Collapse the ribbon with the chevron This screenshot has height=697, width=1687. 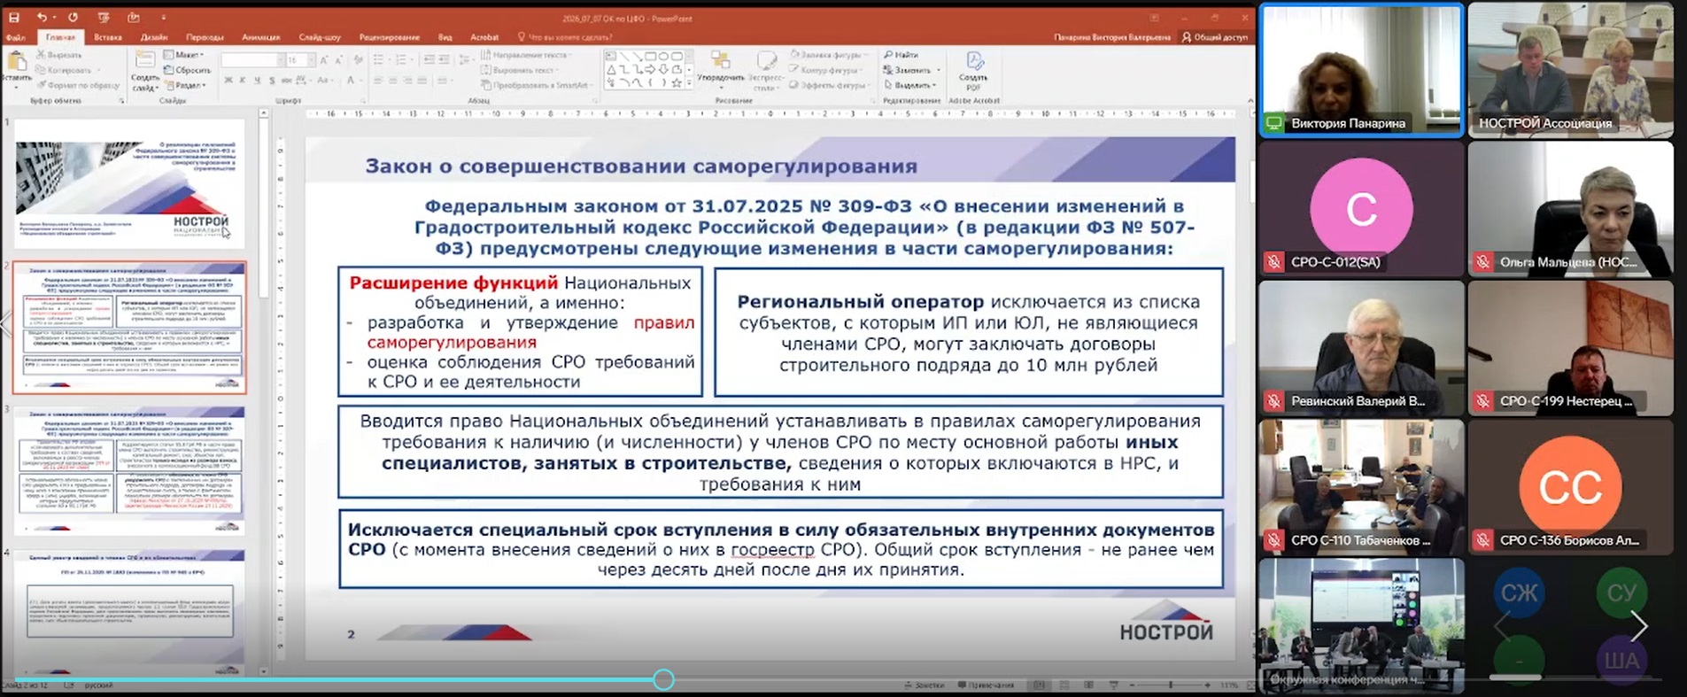[x=1250, y=101]
